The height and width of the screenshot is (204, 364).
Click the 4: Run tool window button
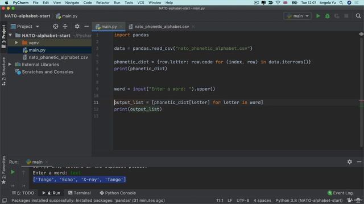coord(51,193)
